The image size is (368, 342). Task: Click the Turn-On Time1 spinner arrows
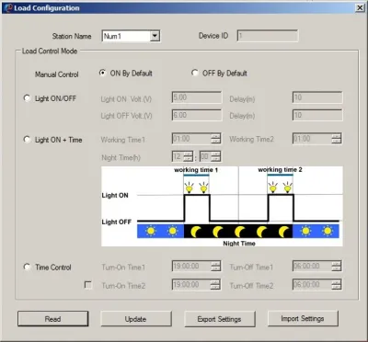(216, 266)
